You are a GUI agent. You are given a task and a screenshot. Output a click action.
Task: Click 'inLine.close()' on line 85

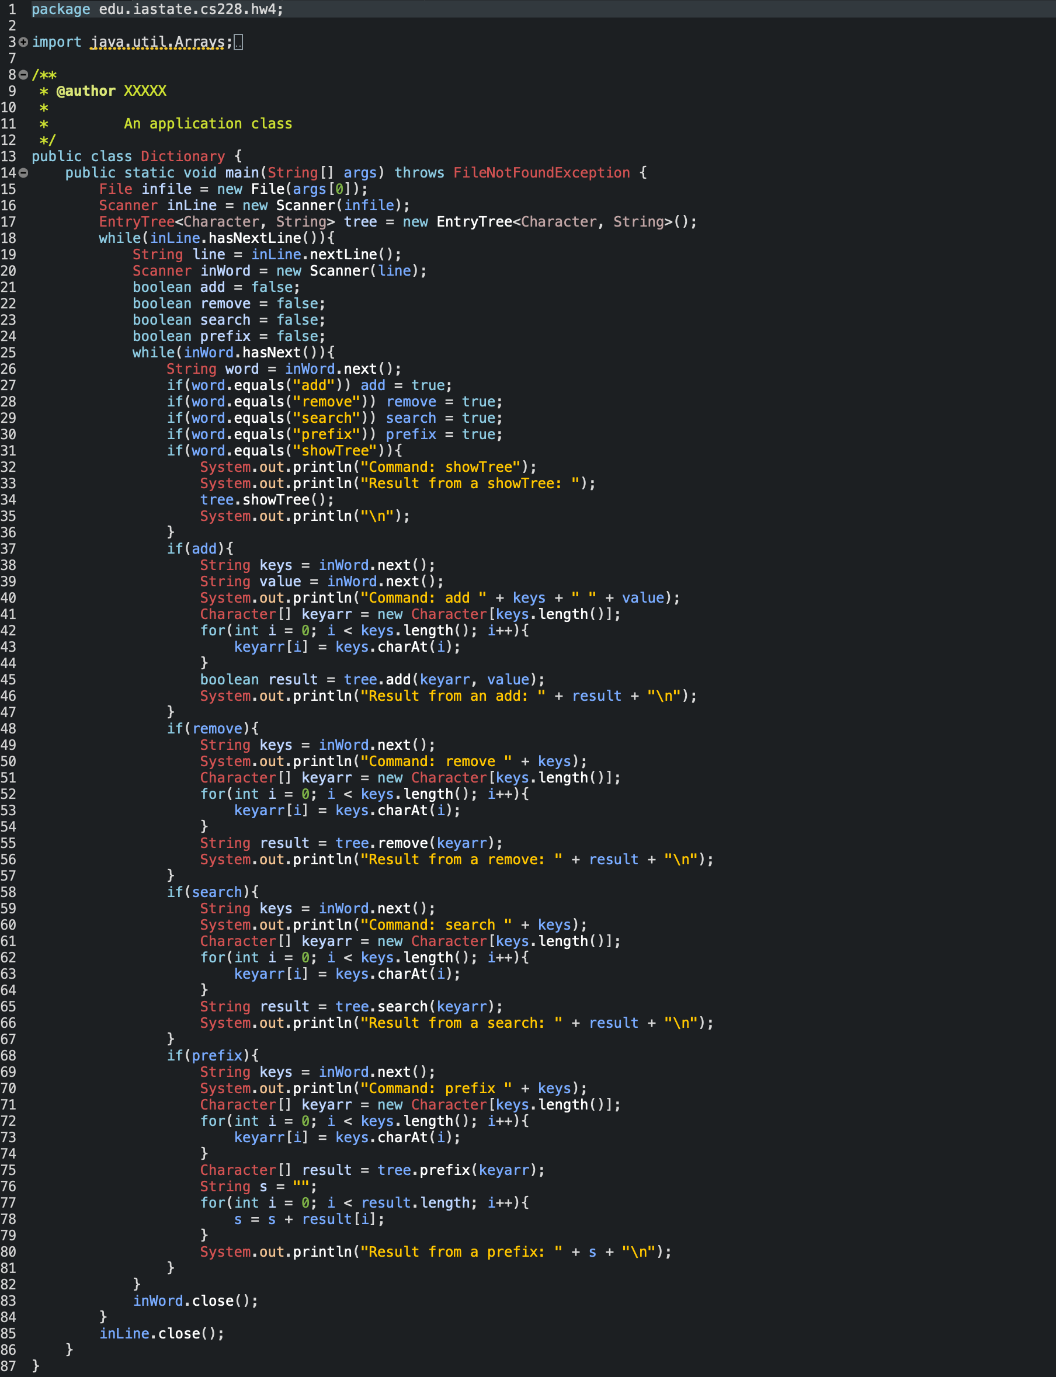[x=158, y=1333]
